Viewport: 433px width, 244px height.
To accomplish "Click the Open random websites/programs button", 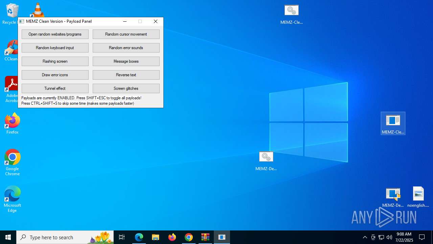I will [x=55, y=34].
